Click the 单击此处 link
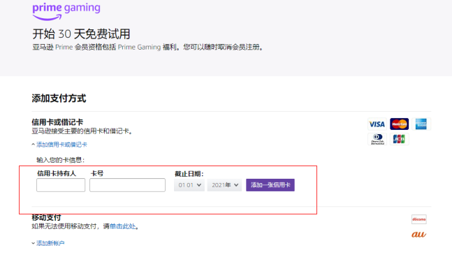Screen dimensions: 452x264 (122, 226)
